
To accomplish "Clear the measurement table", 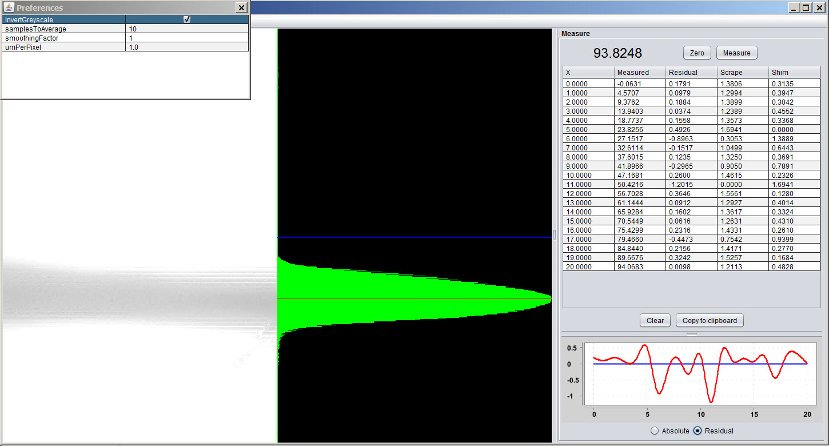I will (x=655, y=320).
